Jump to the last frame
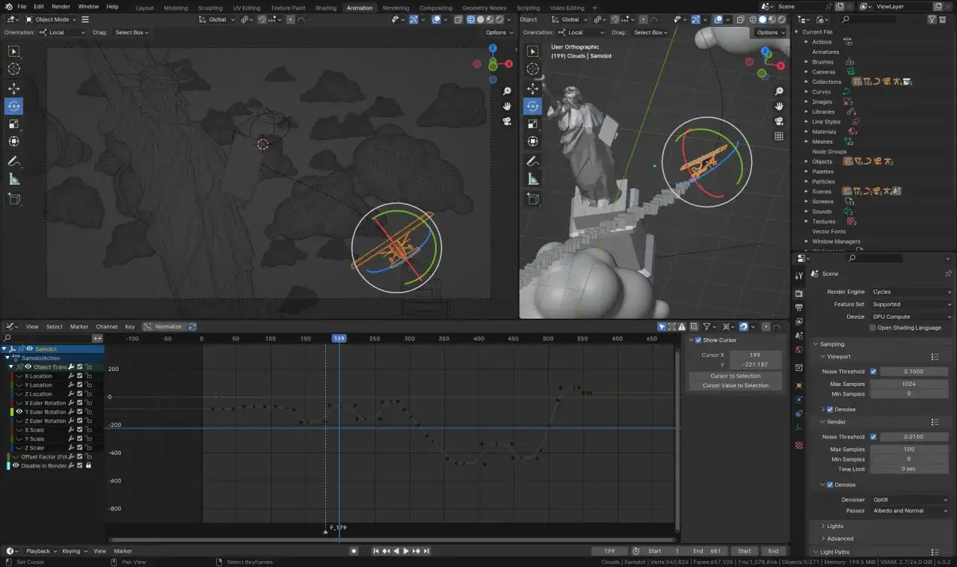The height and width of the screenshot is (567, 957). (x=426, y=551)
